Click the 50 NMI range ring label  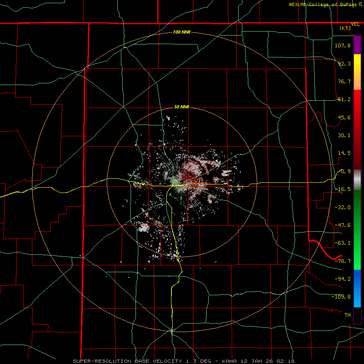coord(182,107)
